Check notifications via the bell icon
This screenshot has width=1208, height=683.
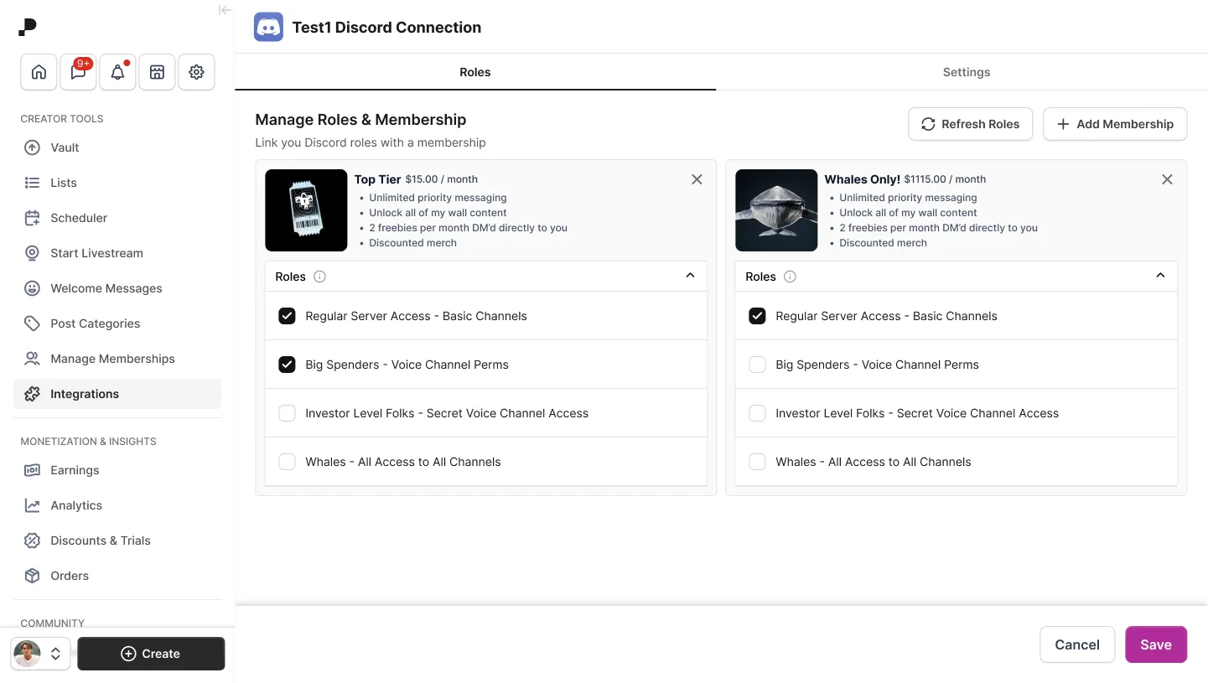coord(117,72)
